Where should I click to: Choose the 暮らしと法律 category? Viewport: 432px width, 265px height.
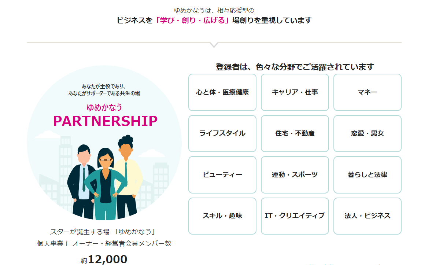click(367, 174)
